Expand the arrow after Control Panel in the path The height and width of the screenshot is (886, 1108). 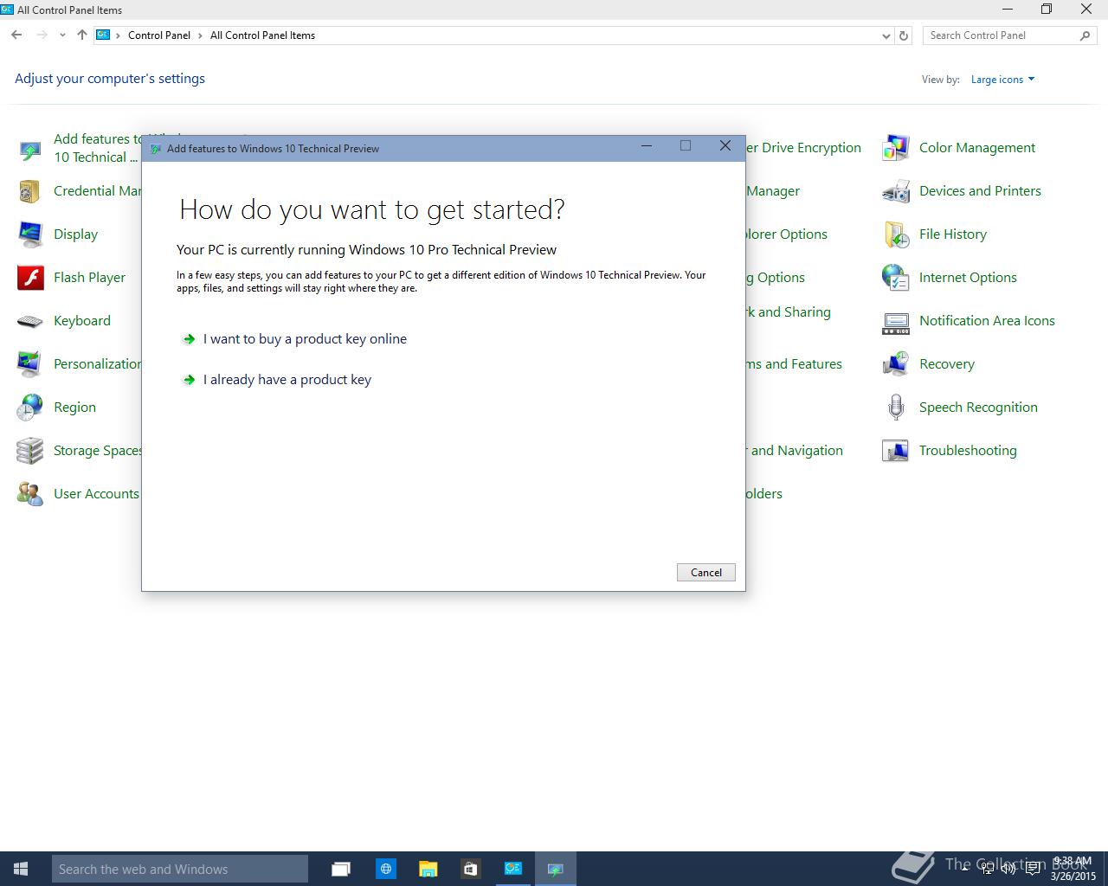[x=200, y=35]
